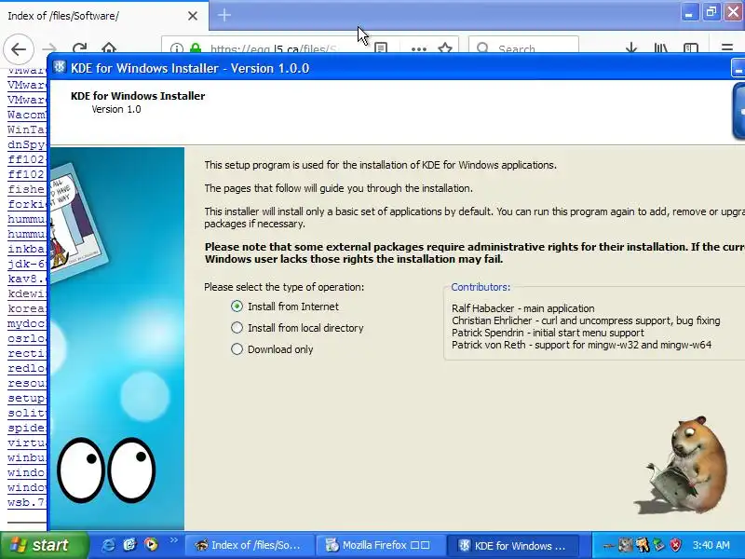
Task: Click the 3:40 AM system clock
Action: tap(711, 545)
